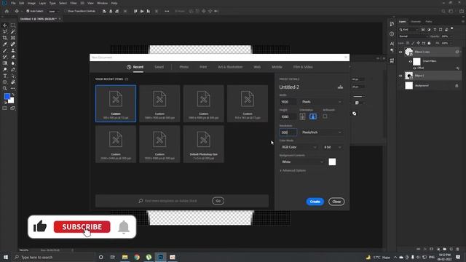This screenshot has width=466, height=262.
Task: Open the Kind layer filter dropdown
Action: (408, 29)
